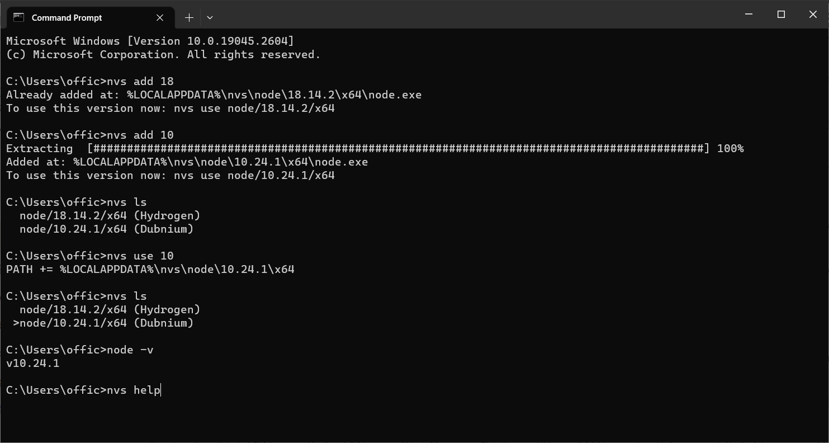Expand the new tab profile dropdown chevron
829x443 pixels.
tap(210, 17)
